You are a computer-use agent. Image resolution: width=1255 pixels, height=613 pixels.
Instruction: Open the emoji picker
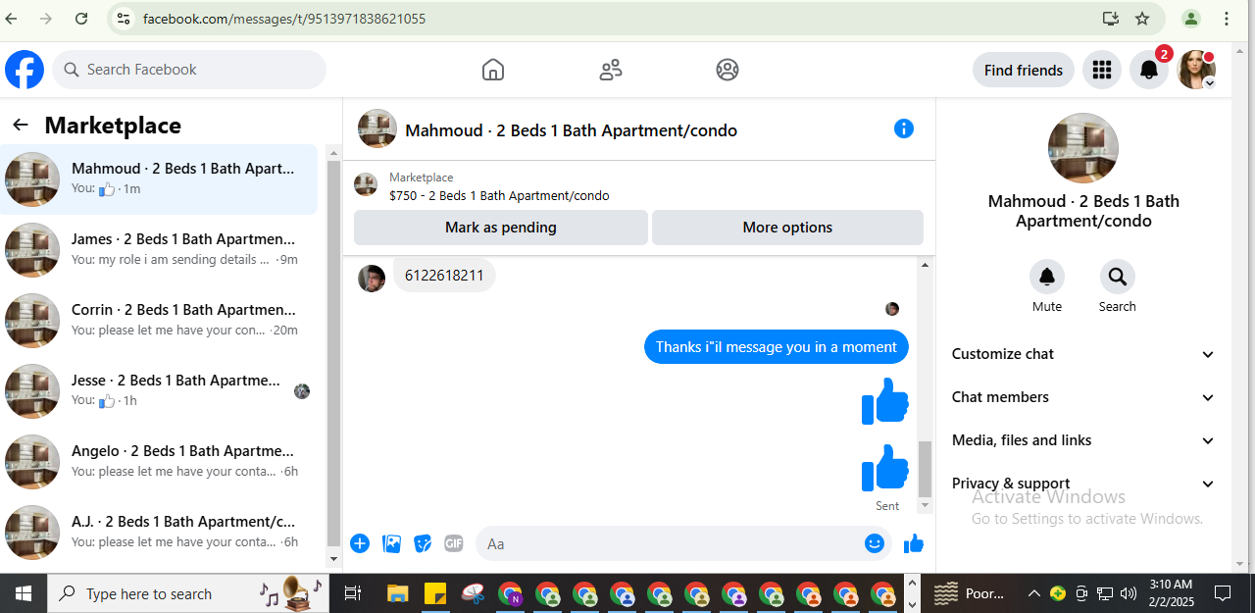click(875, 543)
